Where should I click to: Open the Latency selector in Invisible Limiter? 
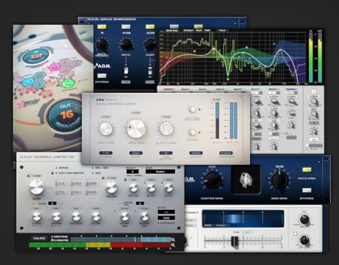[196, 153]
